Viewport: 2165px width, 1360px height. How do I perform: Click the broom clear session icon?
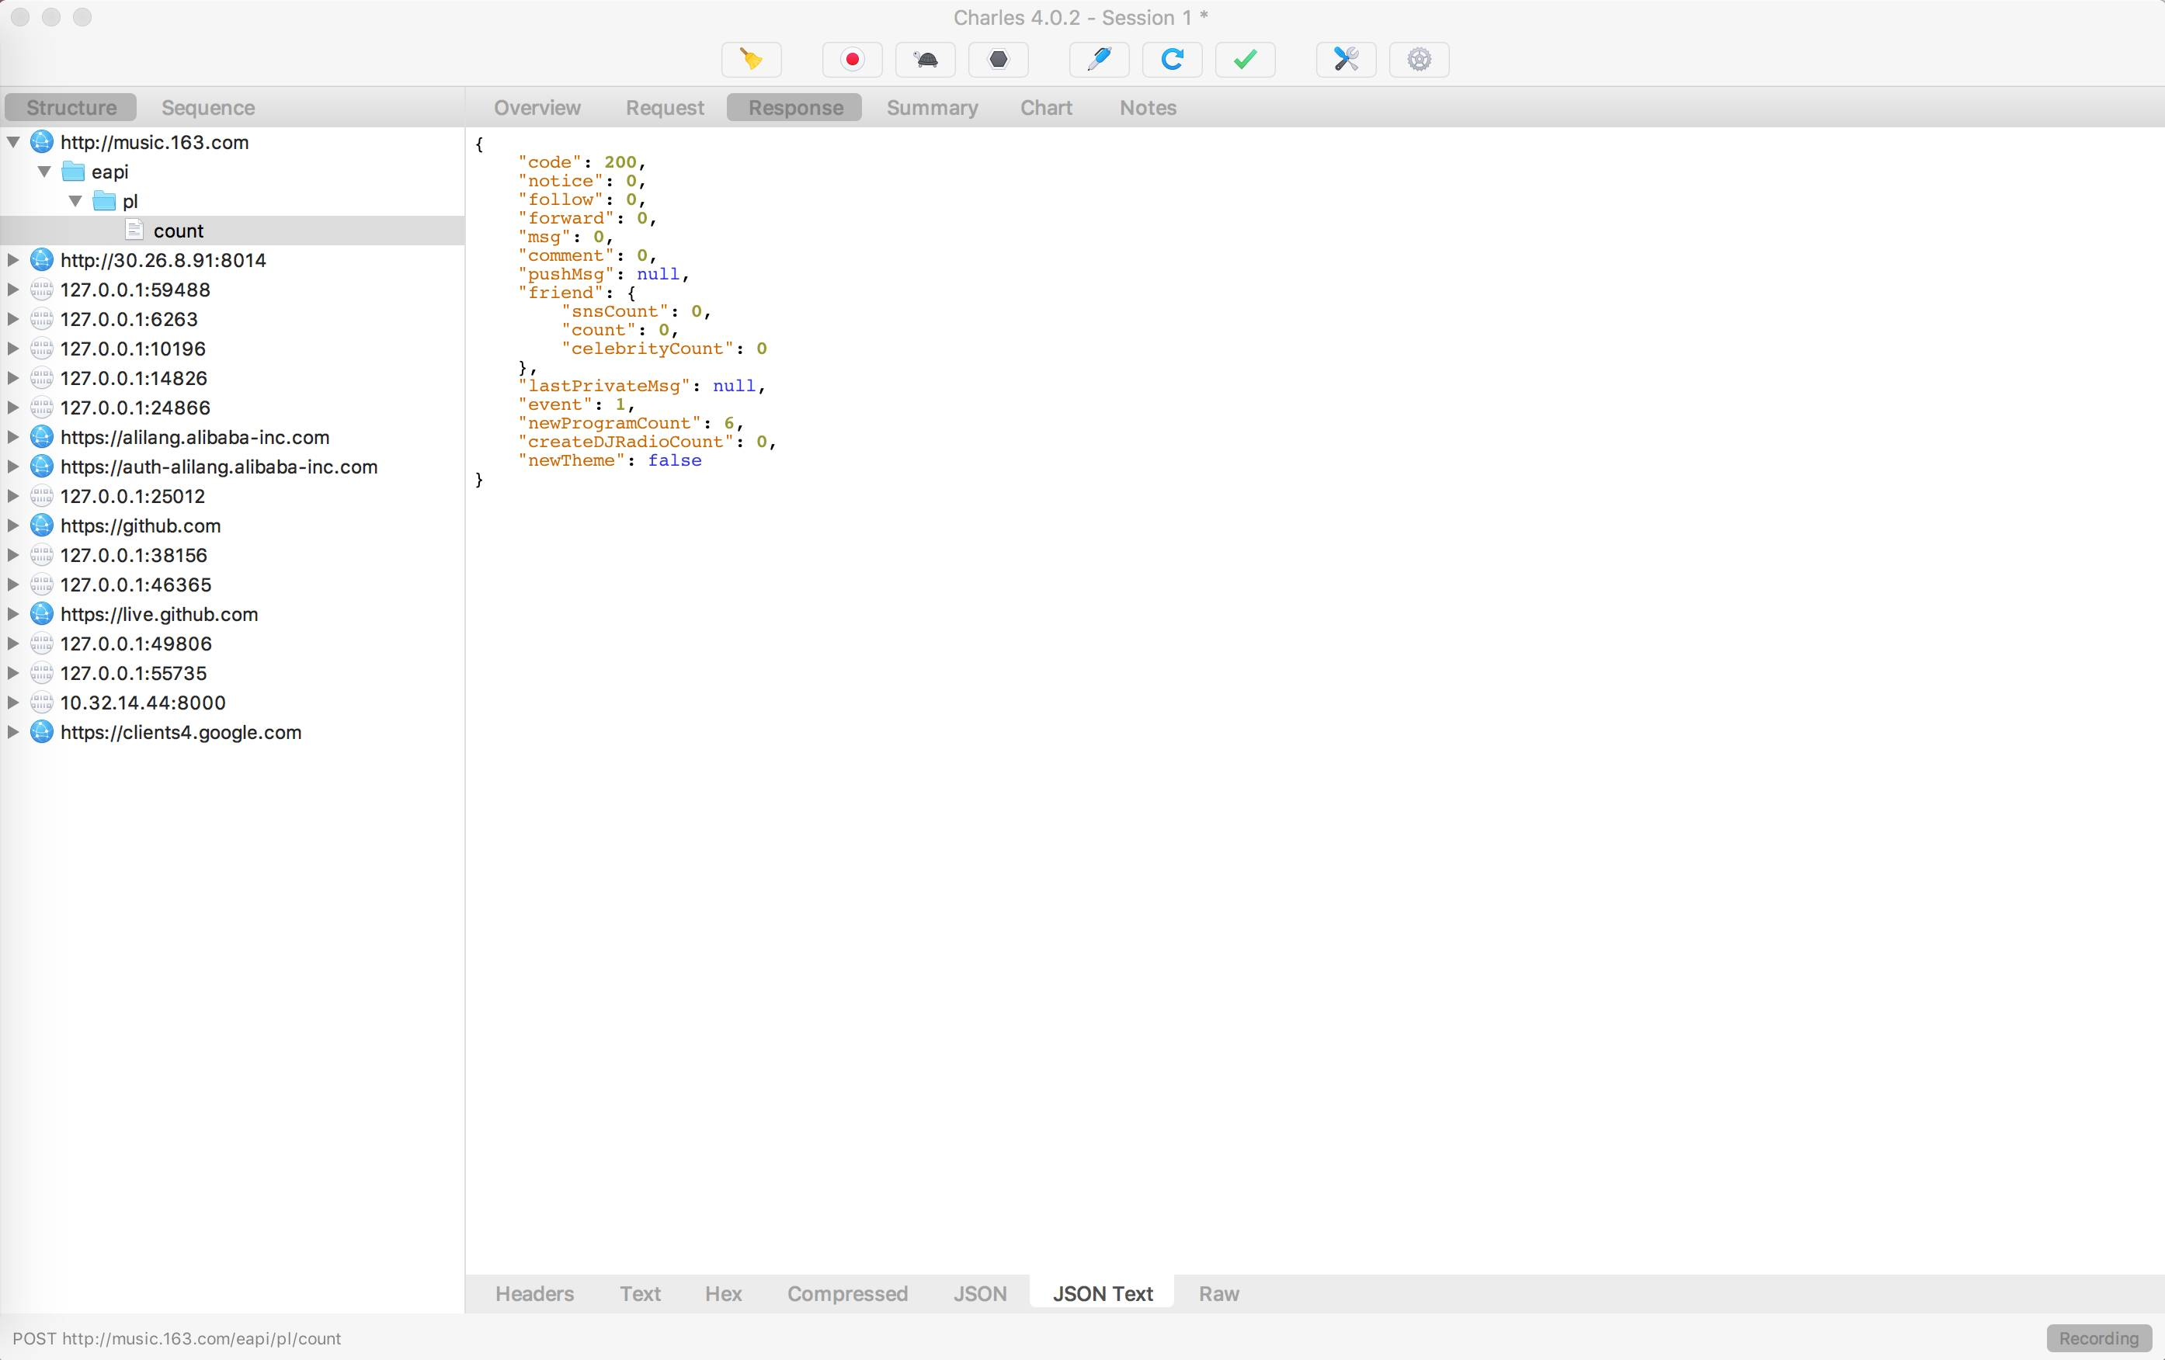pos(751,59)
